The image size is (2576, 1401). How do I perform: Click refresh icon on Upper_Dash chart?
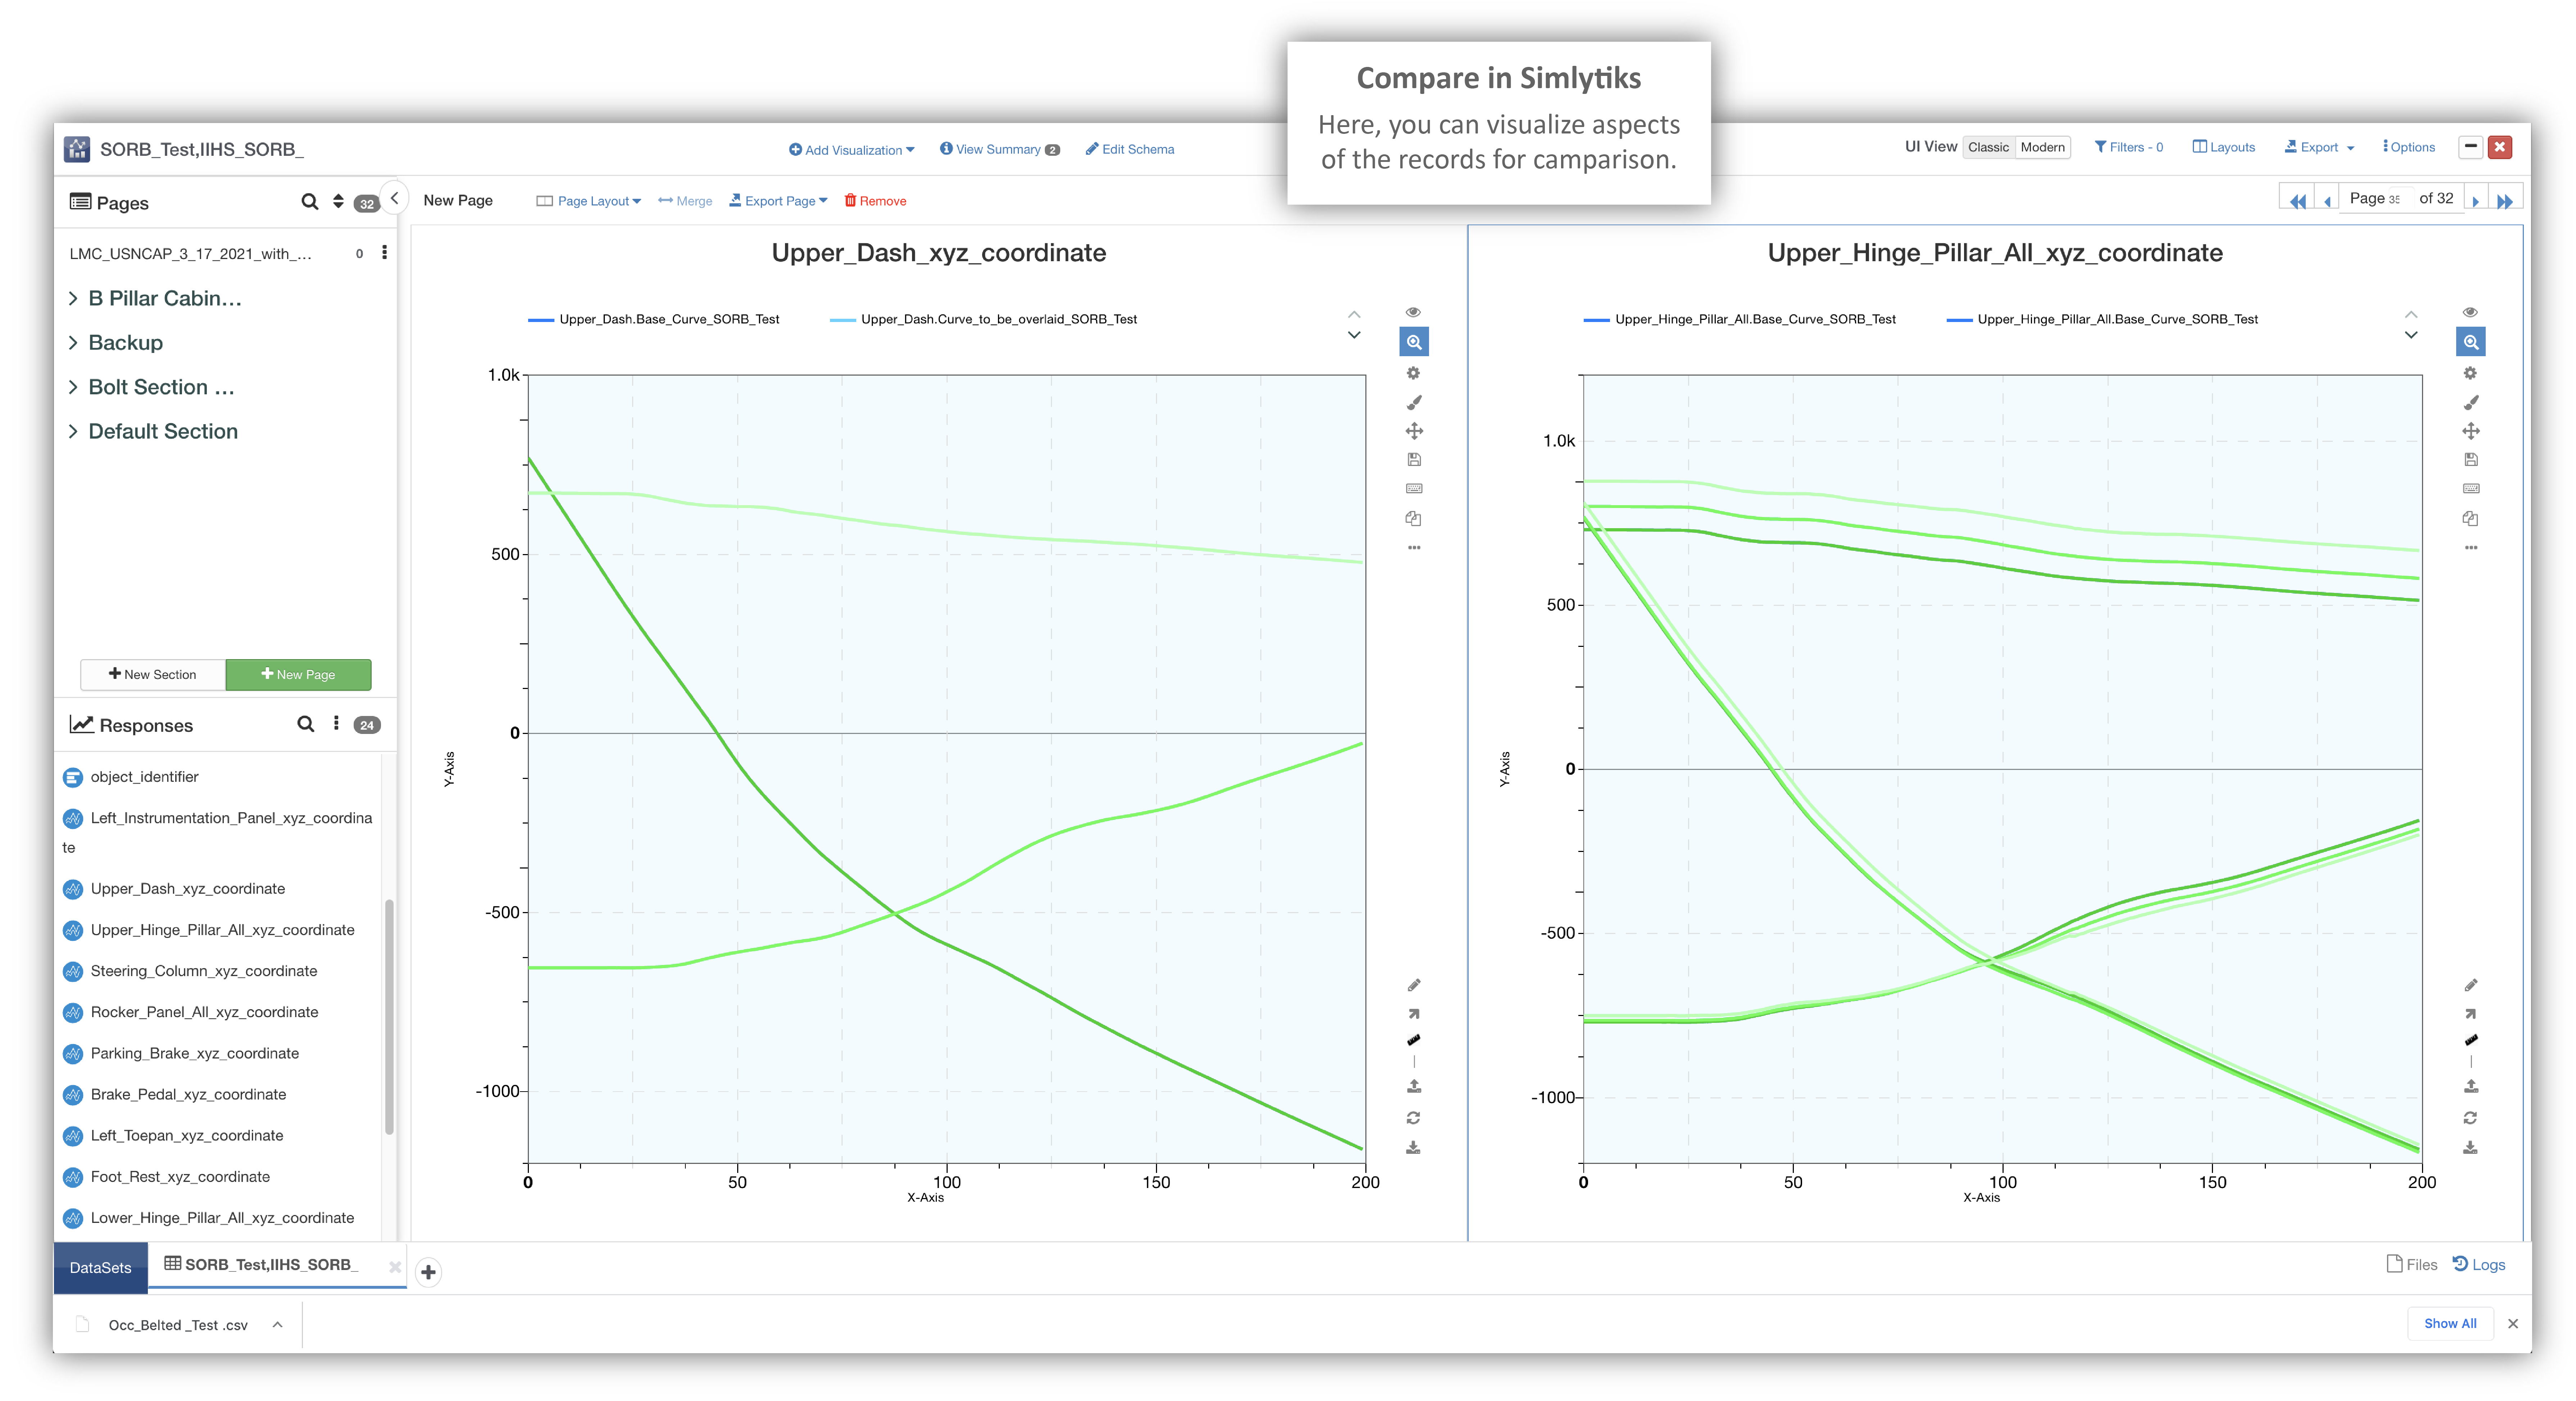click(1413, 1117)
